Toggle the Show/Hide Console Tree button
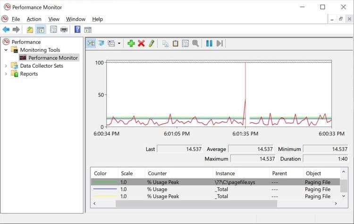Viewport: 354px width, 224px height. tap(41, 30)
